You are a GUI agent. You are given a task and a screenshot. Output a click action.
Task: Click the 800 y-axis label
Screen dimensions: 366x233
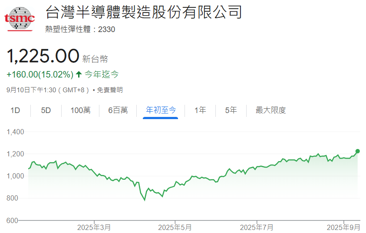12,198
